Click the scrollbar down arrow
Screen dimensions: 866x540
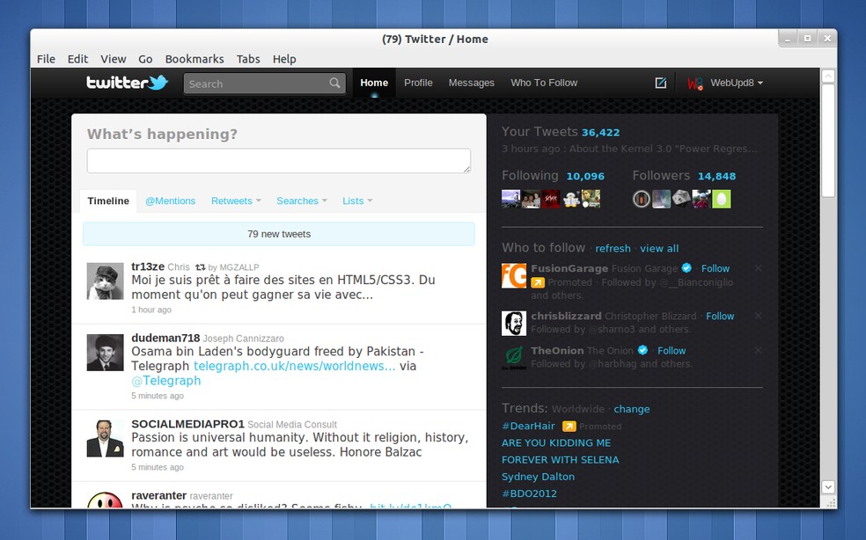(x=828, y=487)
